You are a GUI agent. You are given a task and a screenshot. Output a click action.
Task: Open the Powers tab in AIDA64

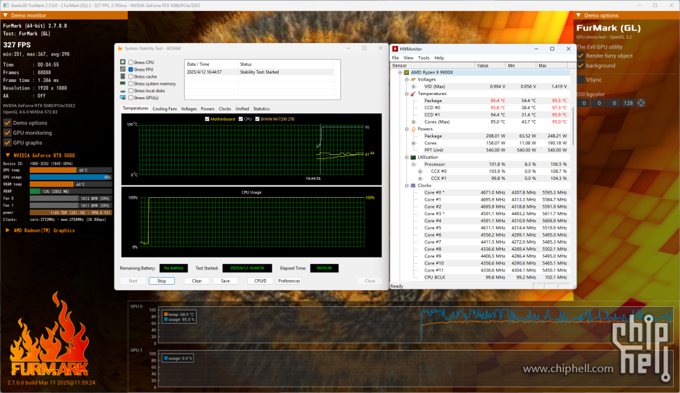[x=207, y=109]
